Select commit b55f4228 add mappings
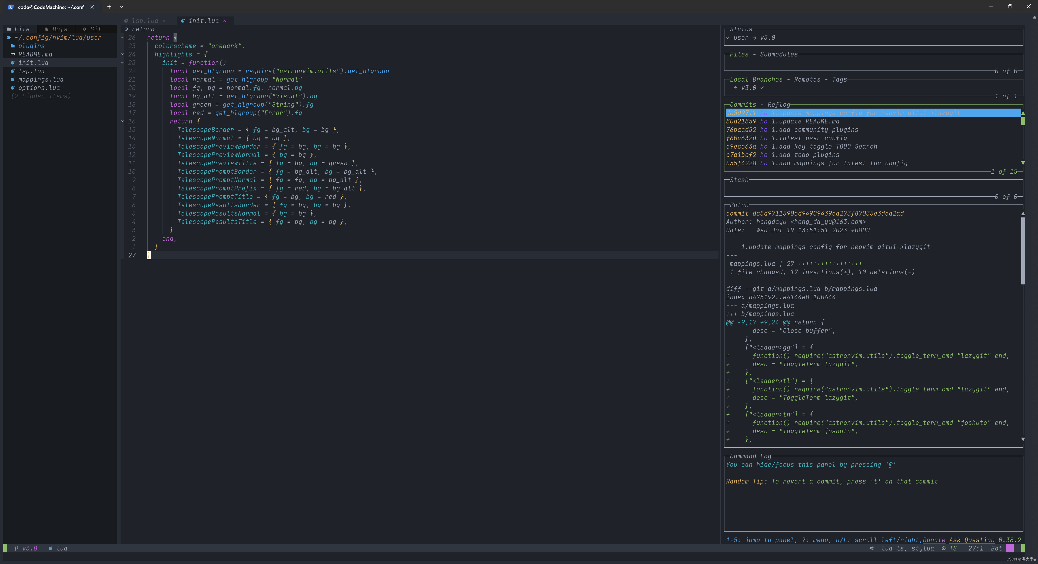 (873, 163)
